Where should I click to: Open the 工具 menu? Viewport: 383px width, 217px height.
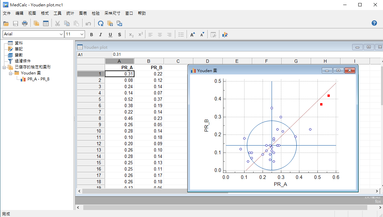[58, 13]
